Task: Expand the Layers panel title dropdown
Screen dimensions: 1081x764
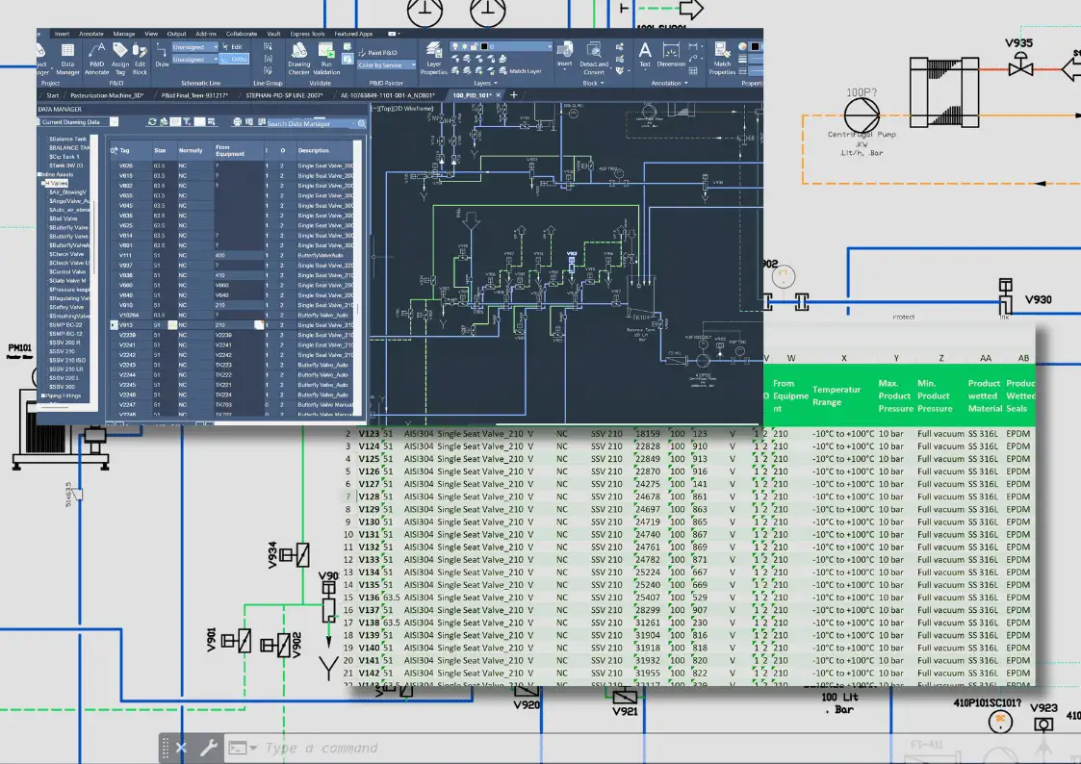Action: [485, 84]
